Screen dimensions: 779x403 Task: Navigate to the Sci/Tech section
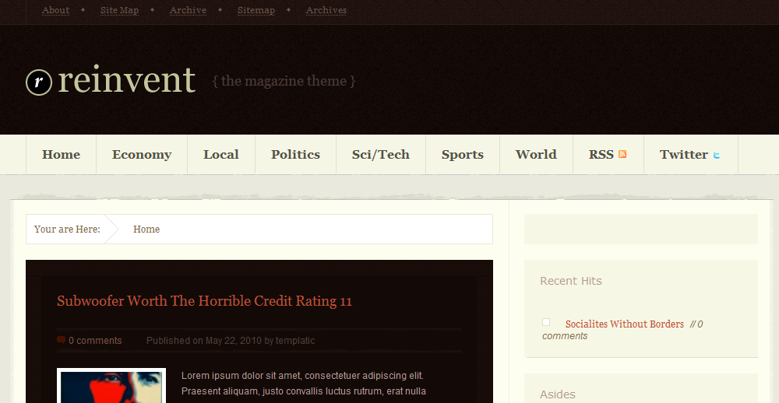(x=380, y=154)
